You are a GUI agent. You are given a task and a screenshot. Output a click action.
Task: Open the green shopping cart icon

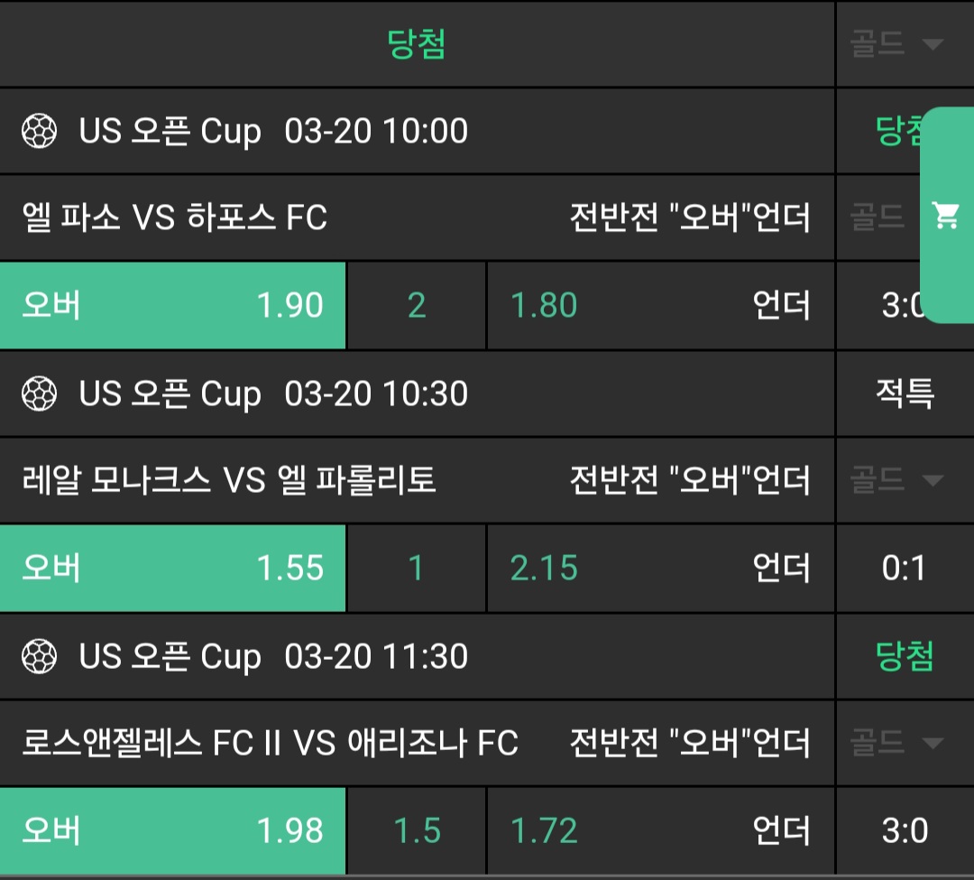tap(946, 215)
